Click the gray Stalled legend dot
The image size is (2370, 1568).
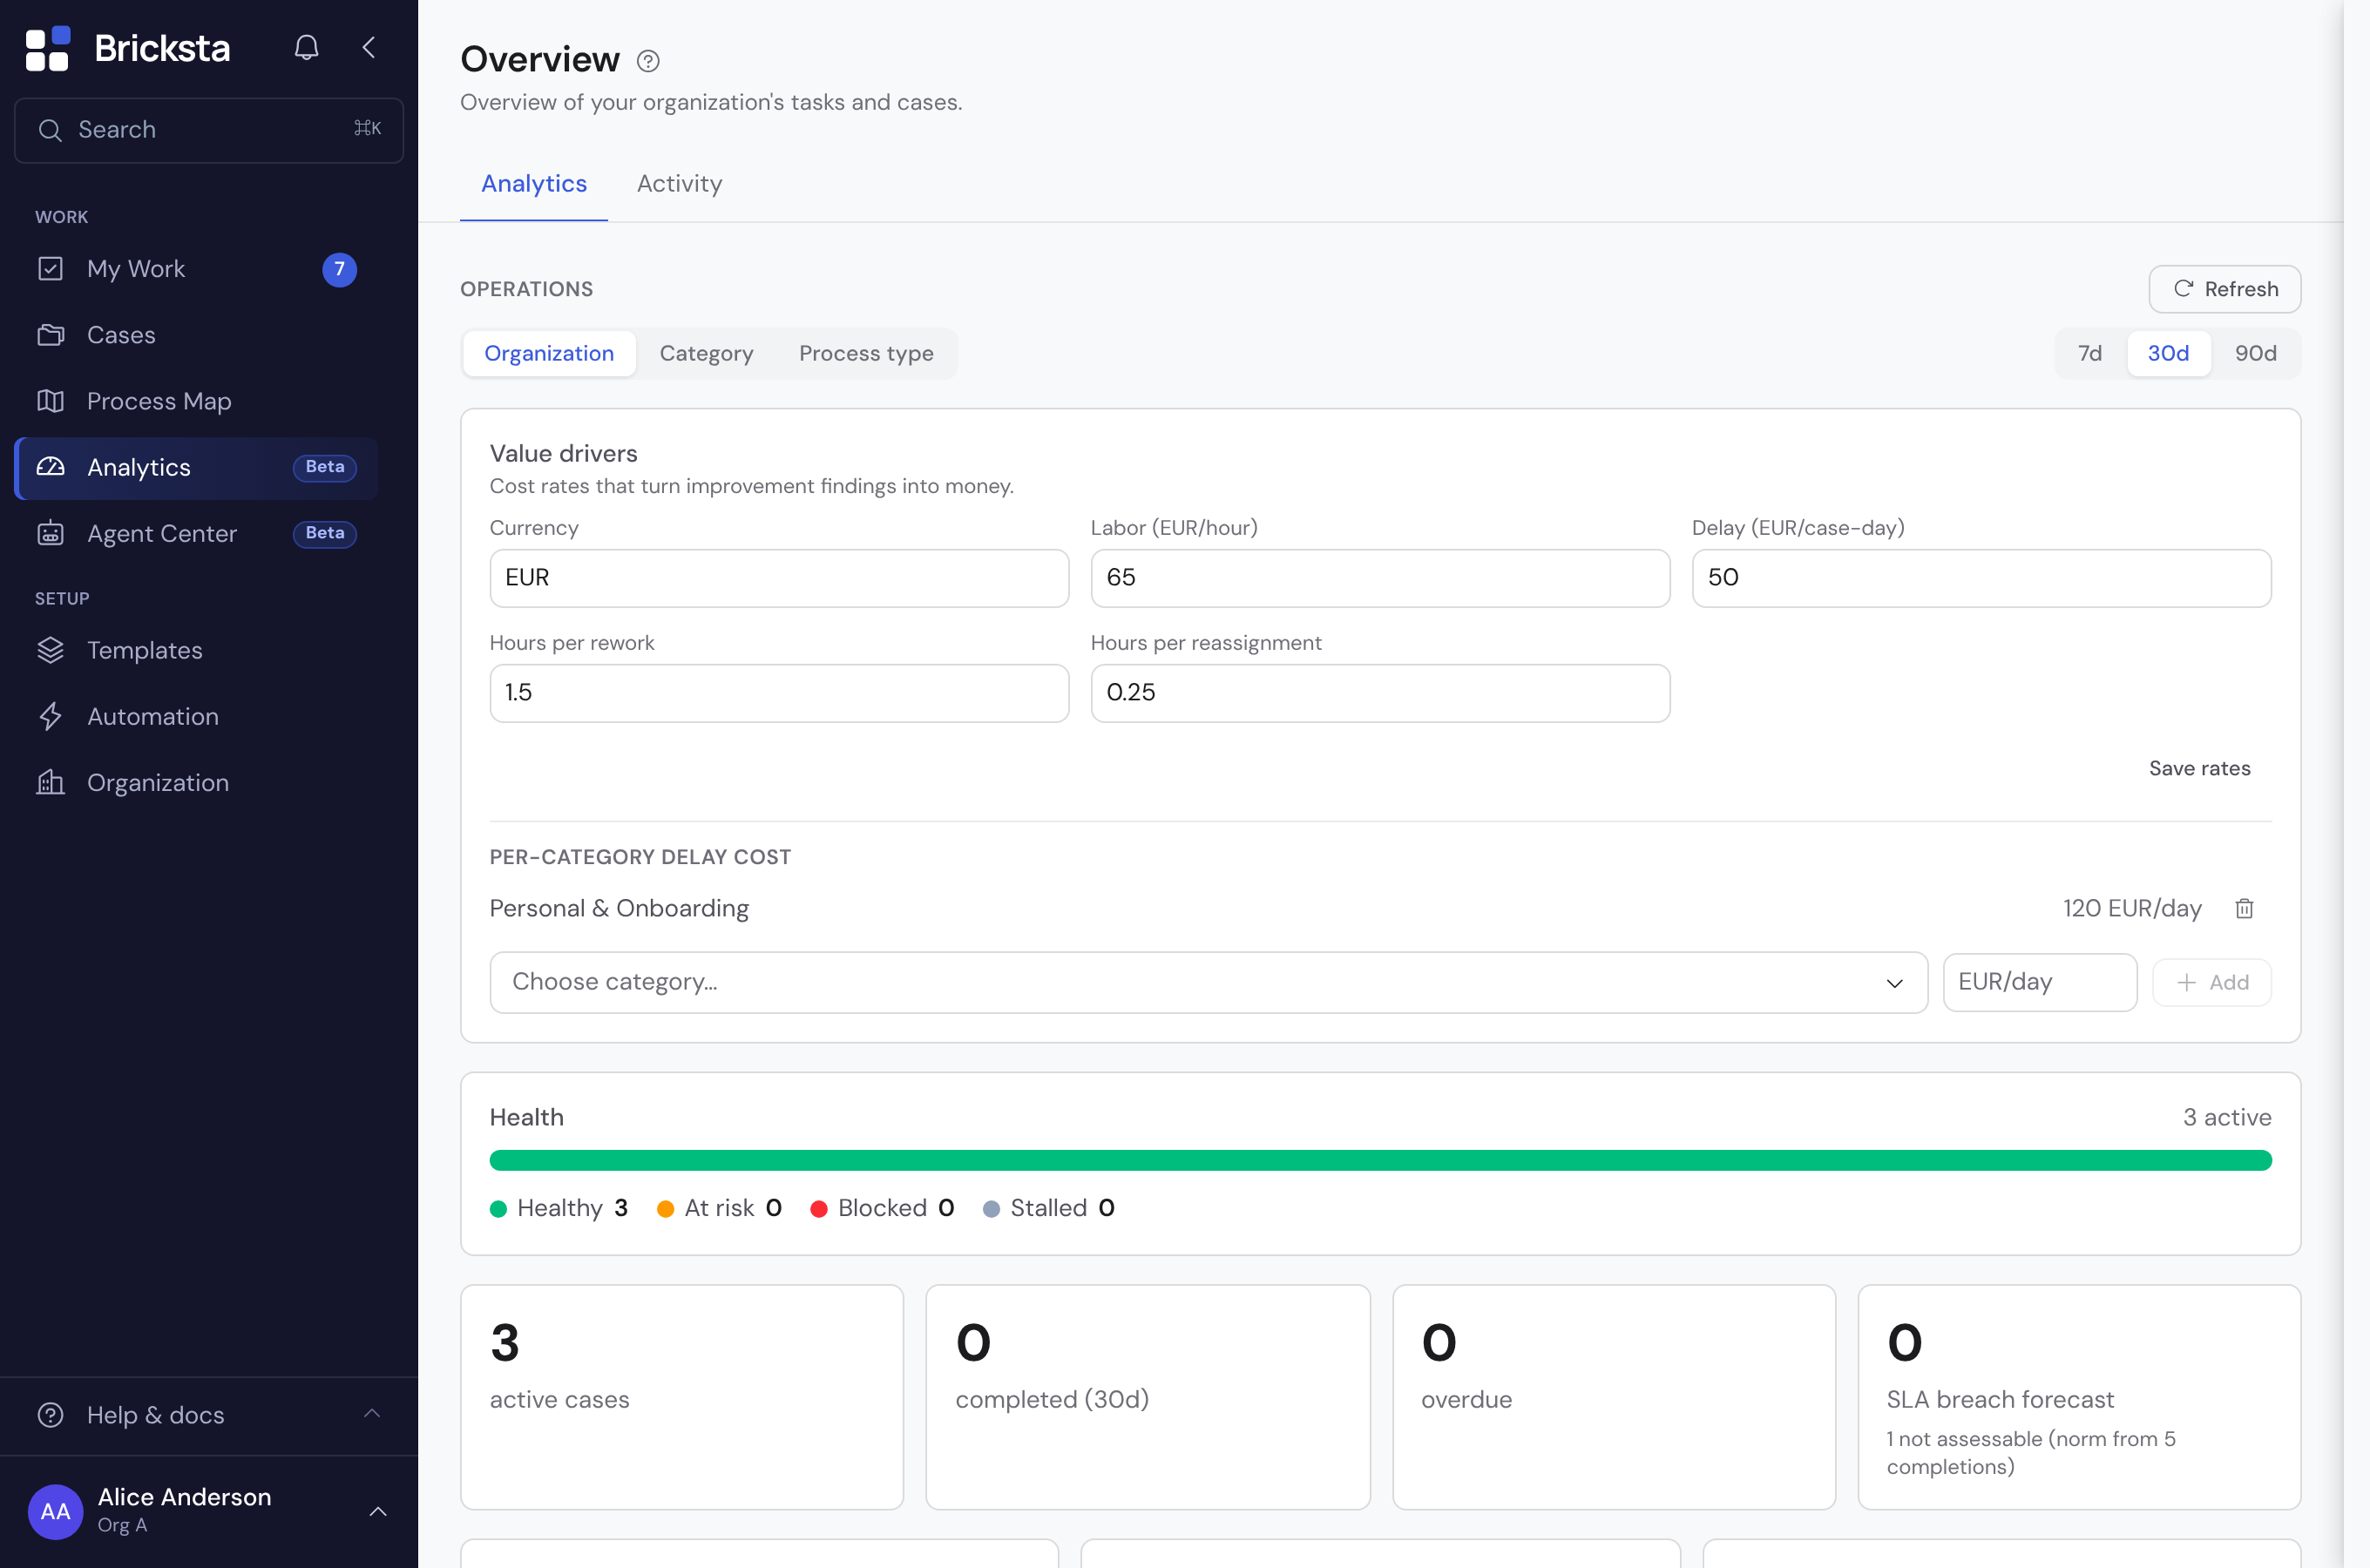[x=991, y=1209]
